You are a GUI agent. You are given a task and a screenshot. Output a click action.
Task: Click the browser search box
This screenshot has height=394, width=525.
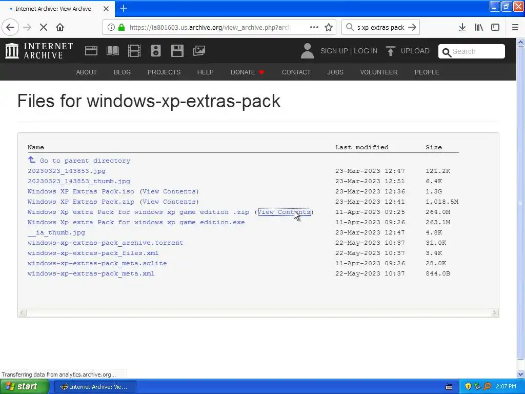coord(380,27)
